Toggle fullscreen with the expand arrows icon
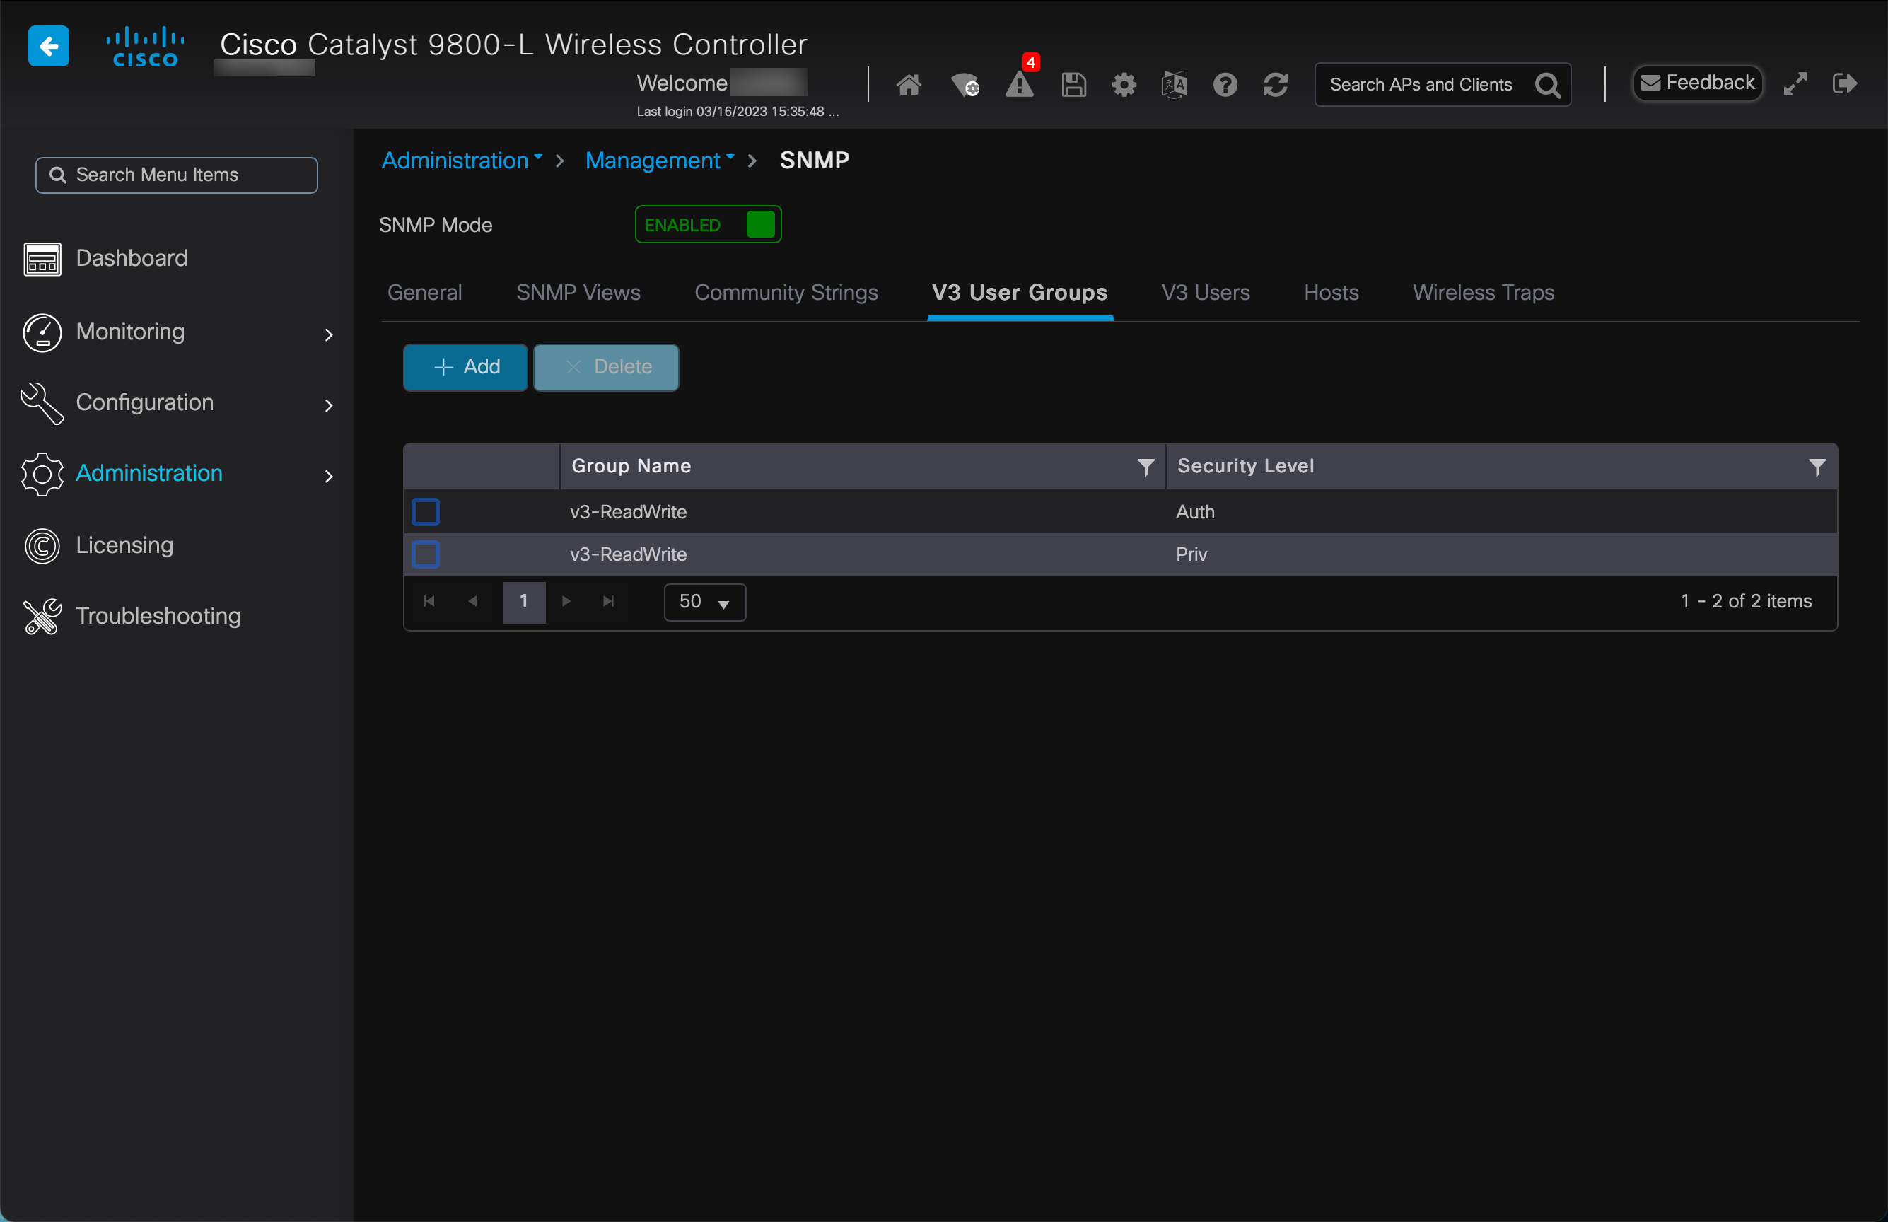Screen dimensions: 1888x1222 coord(1795,83)
